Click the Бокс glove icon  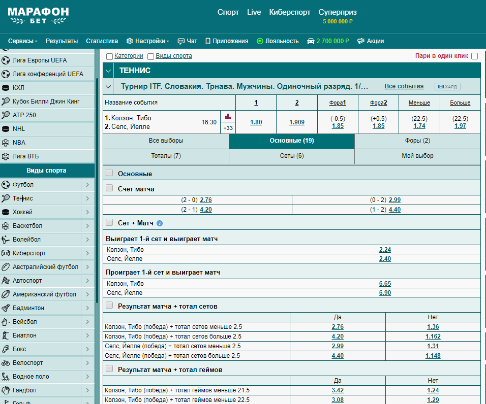click(x=6, y=349)
